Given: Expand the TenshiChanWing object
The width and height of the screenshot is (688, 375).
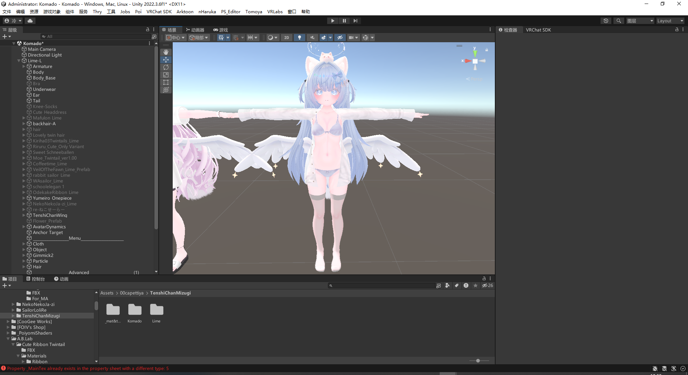Looking at the screenshot, I should click(24, 215).
